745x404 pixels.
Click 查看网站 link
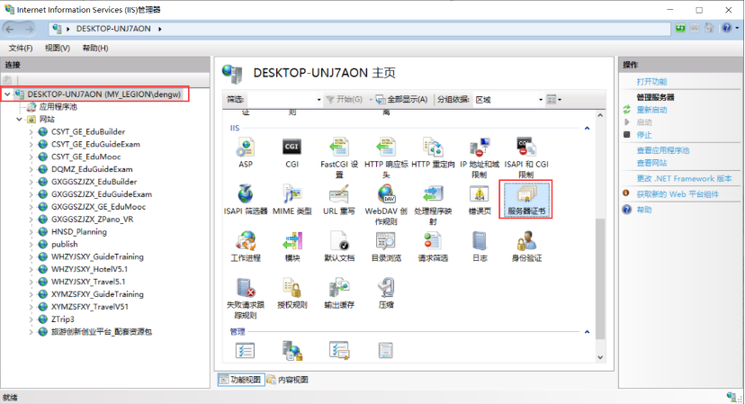651,163
